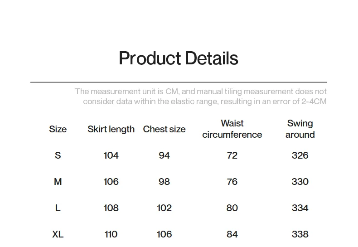Select the Size column header
Viewport: 358px width, 247px height.
point(58,129)
